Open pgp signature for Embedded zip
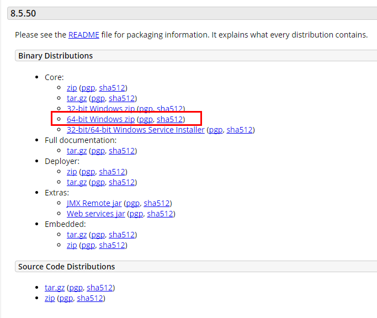 [x=88, y=245]
